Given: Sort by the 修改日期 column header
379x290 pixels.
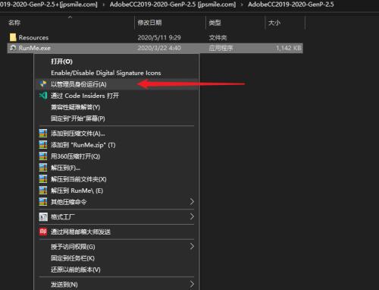Looking at the screenshot, I should pyautogui.click(x=149, y=23).
